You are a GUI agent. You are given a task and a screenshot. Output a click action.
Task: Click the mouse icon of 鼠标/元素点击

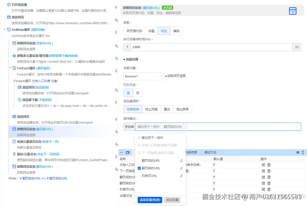14,154
